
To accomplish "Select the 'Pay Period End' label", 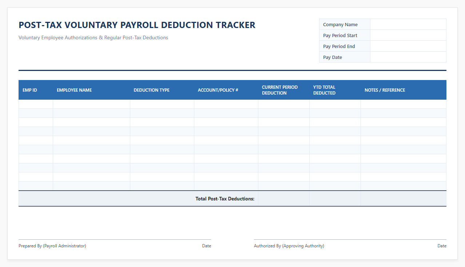I will pos(339,47).
